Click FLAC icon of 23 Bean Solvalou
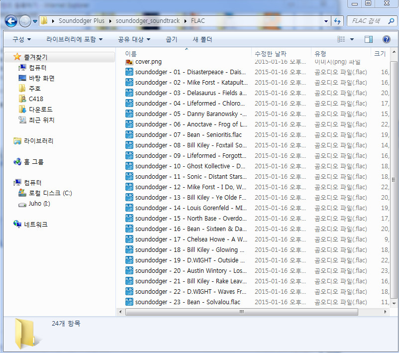Screen dimensions: 399x353 point(129,302)
